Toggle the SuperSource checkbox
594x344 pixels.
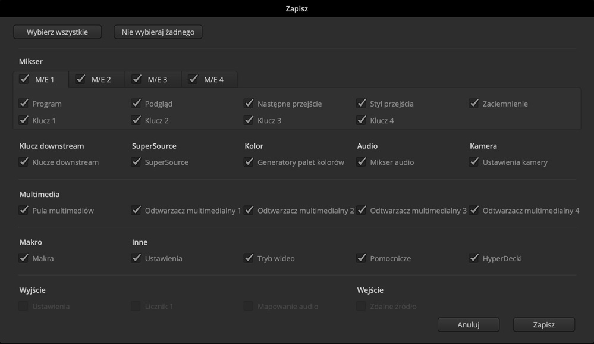click(136, 162)
